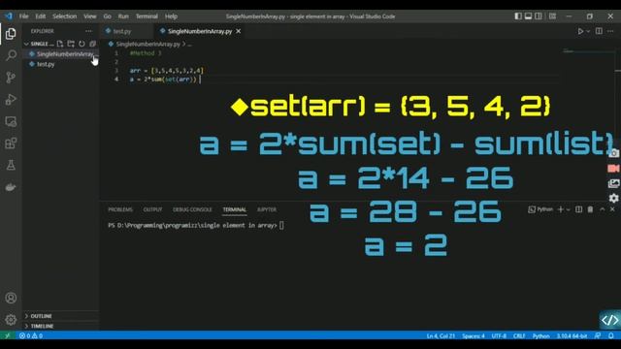The height and width of the screenshot is (349, 621).
Task: Open the new terminal dropdown arrow
Action: [x=568, y=209]
